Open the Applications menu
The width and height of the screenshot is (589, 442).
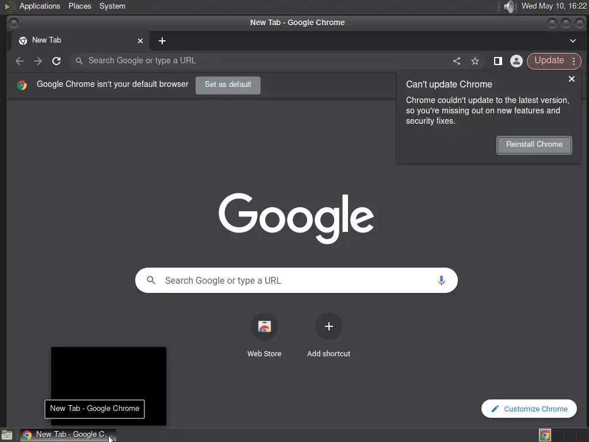coord(40,6)
